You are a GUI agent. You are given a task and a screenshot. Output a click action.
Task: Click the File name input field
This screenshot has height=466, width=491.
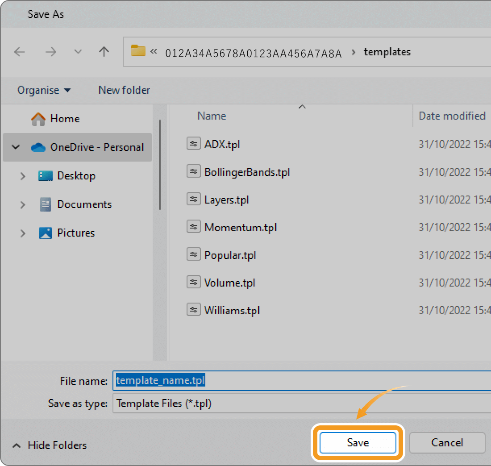point(302,380)
